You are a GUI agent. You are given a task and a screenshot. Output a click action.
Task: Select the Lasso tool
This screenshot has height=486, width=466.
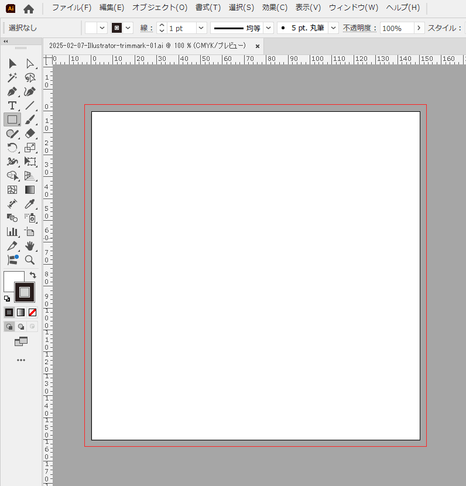(x=30, y=77)
